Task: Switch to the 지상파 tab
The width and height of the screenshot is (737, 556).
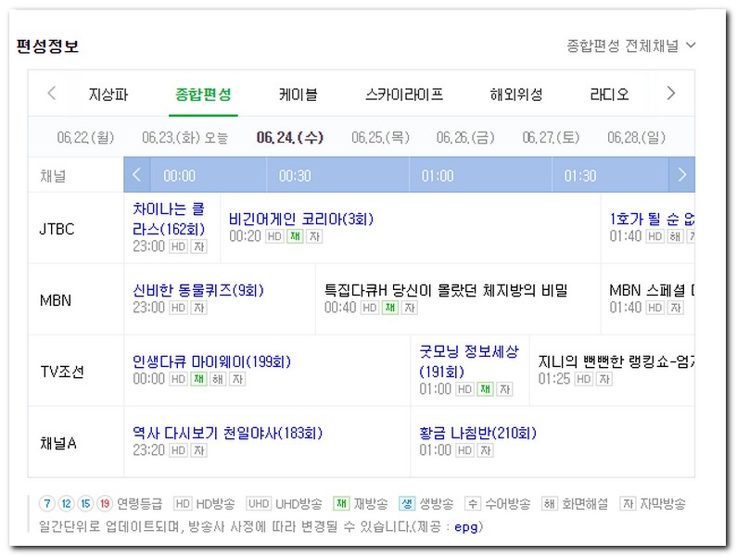Action: (x=108, y=95)
